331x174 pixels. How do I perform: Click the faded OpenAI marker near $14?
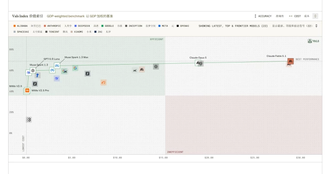(156, 67)
